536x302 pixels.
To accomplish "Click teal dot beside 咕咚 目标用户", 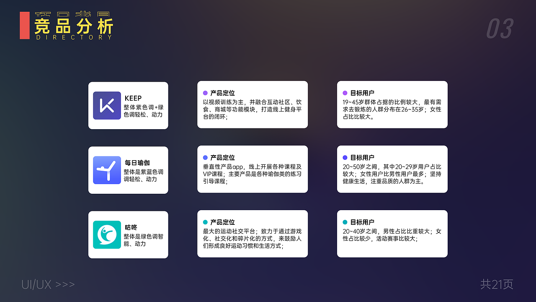I will [x=345, y=222].
